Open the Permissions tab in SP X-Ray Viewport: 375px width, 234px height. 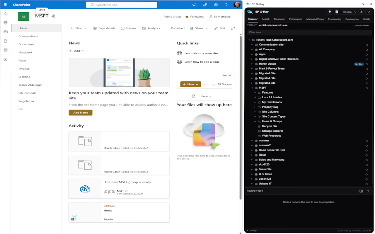click(295, 19)
